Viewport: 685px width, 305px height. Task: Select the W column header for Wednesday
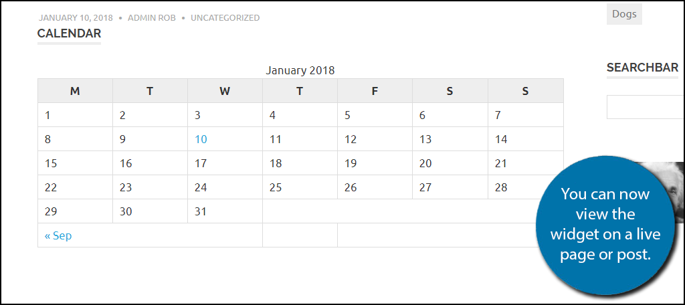pos(225,92)
